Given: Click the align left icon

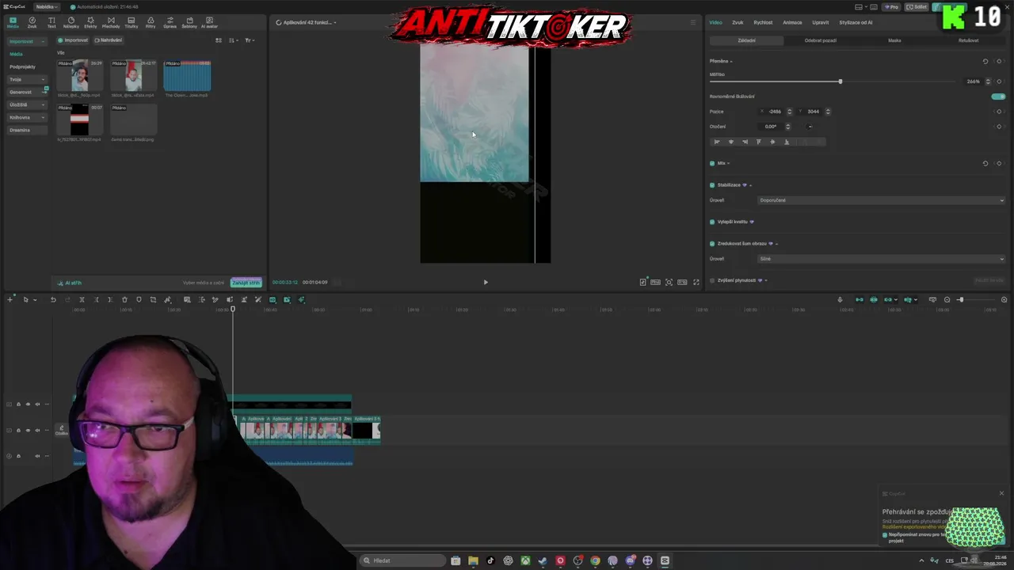Looking at the screenshot, I should (x=717, y=142).
